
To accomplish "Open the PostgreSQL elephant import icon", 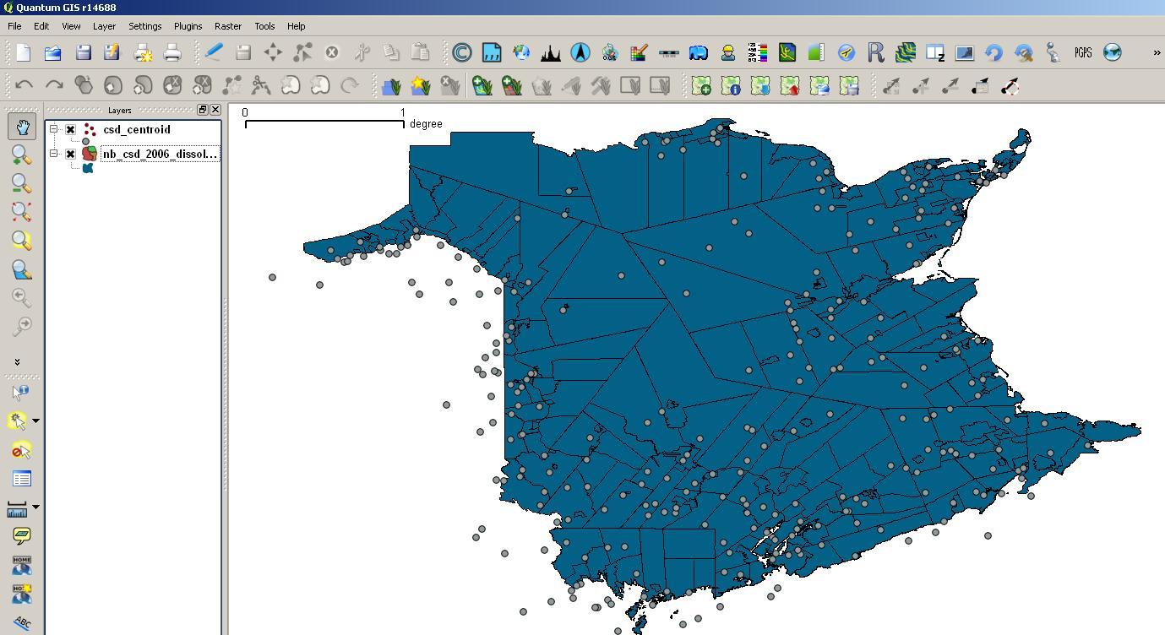I will [x=698, y=52].
